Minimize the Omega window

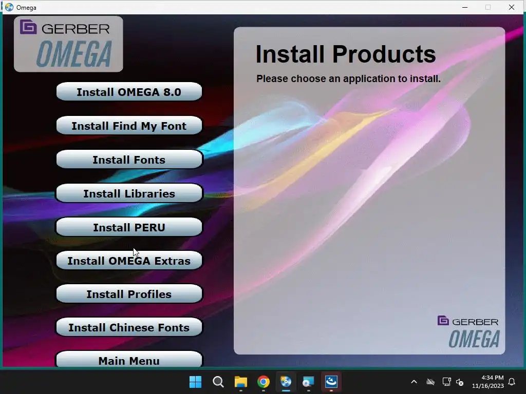tap(464, 7)
